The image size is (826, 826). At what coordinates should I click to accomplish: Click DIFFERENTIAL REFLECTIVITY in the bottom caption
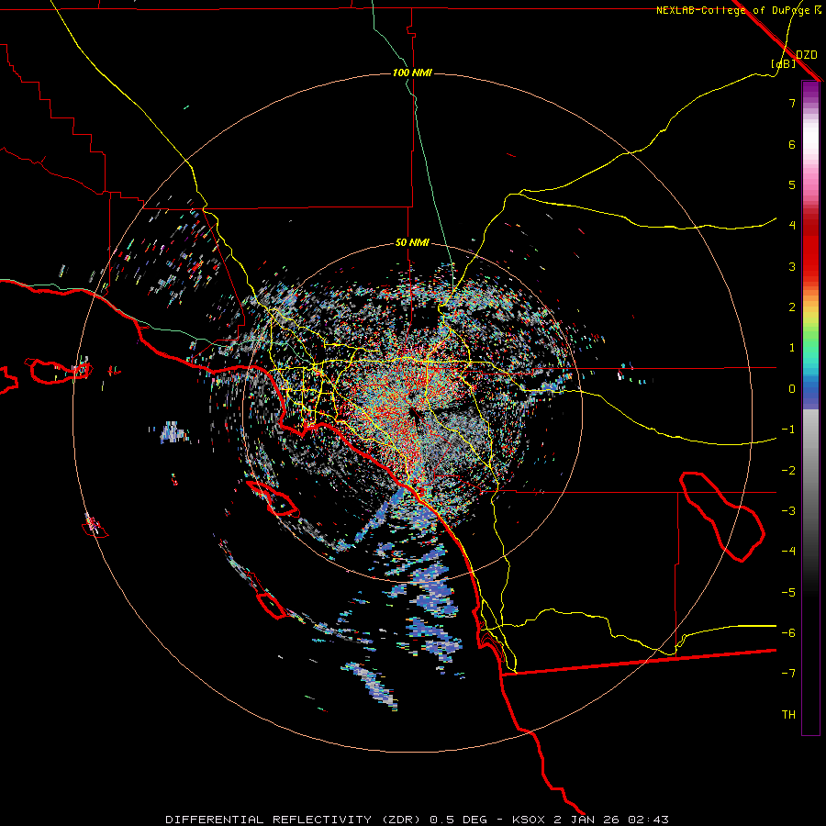click(268, 820)
